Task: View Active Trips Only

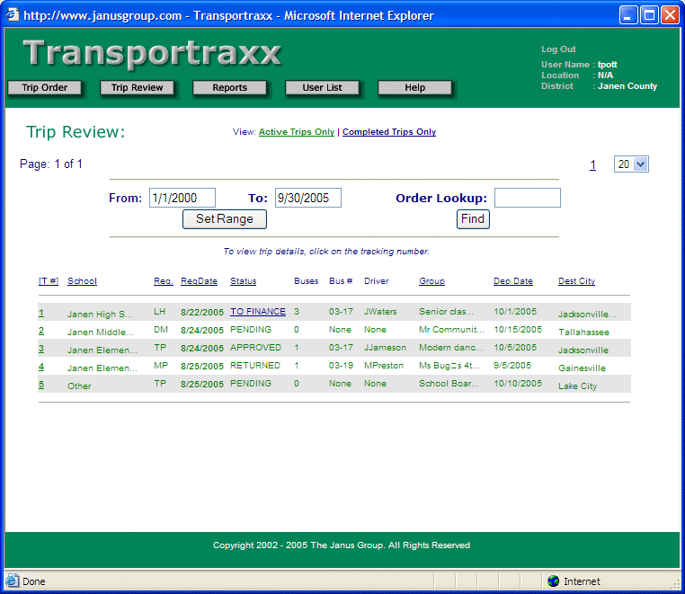Action: click(297, 132)
